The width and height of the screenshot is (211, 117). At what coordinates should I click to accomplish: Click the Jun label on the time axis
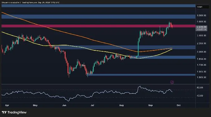(x=64, y=105)
